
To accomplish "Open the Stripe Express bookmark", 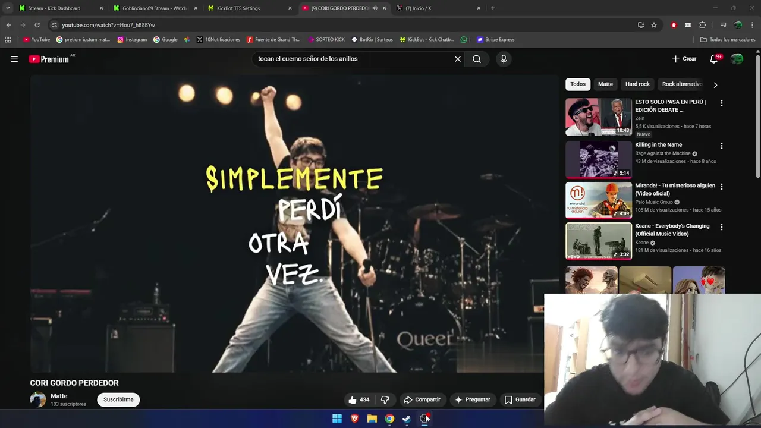I will coord(495,40).
